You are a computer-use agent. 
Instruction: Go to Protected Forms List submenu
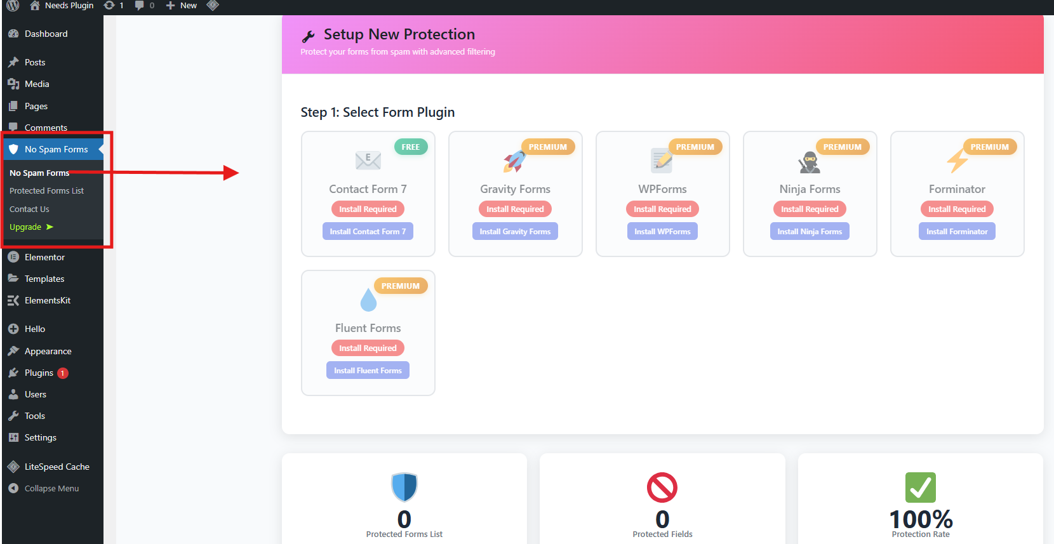point(46,191)
